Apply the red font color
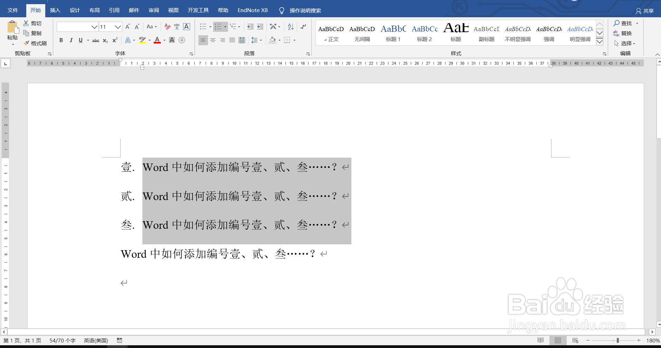The image size is (661, 348). (157, 40)
